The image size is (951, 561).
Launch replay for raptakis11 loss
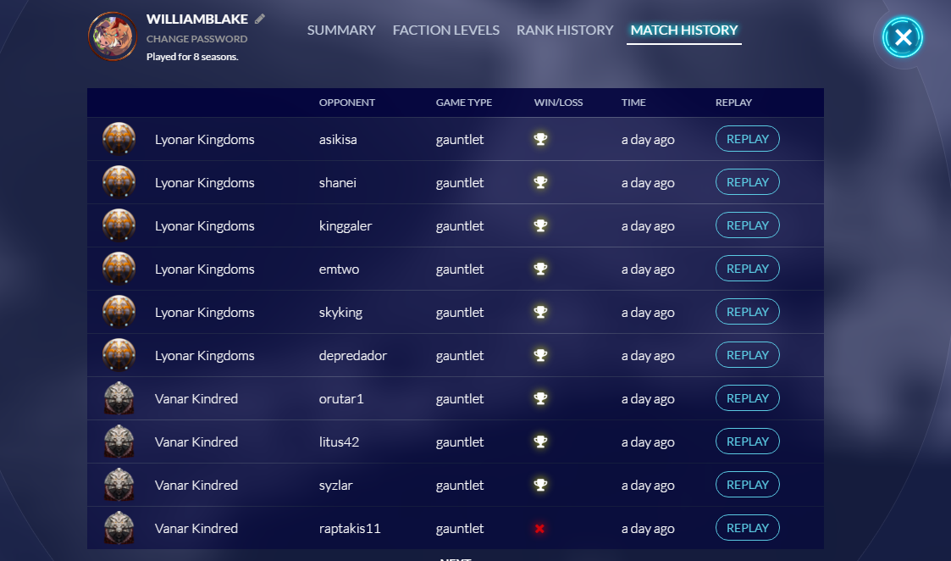pos(747,527)
